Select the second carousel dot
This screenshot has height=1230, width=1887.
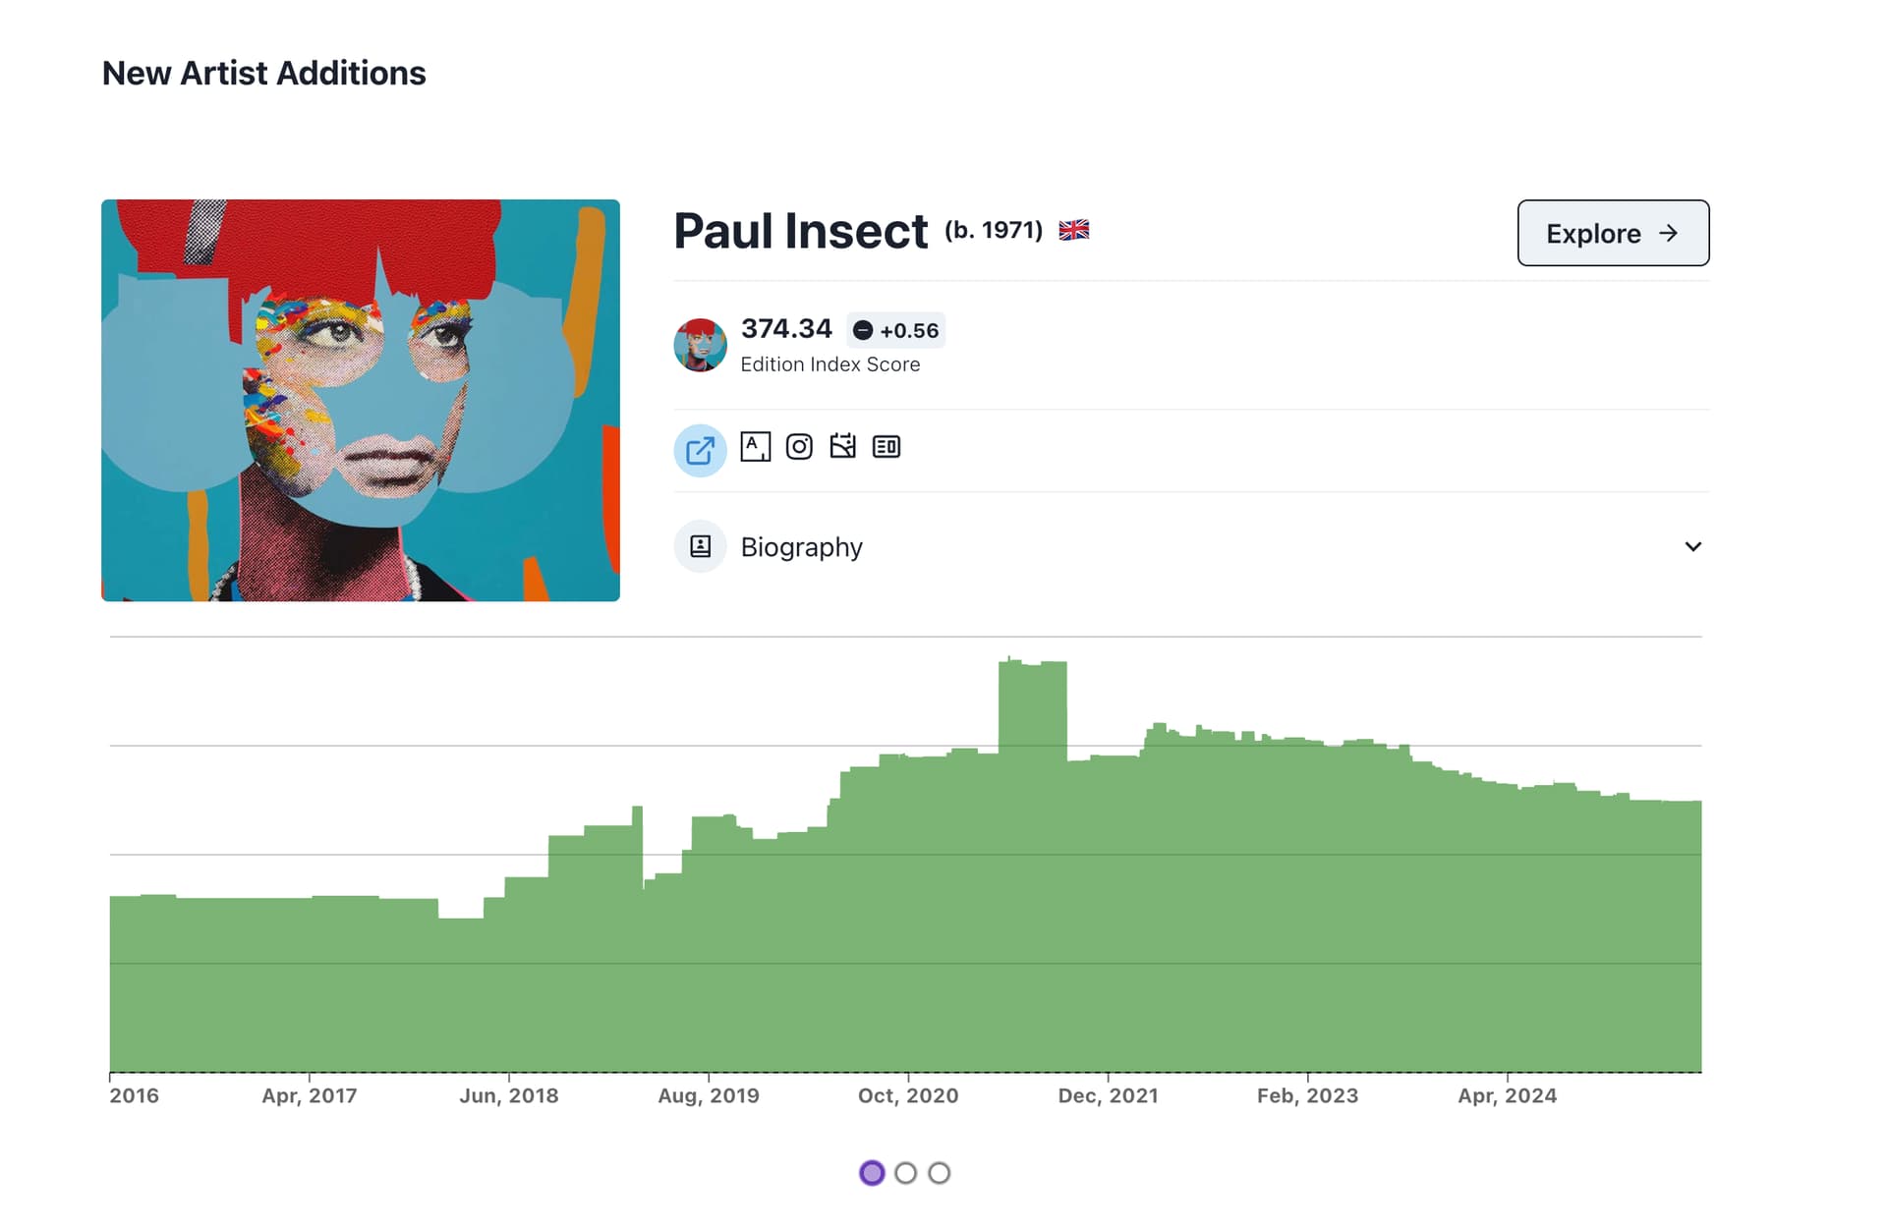point(906,1173)
